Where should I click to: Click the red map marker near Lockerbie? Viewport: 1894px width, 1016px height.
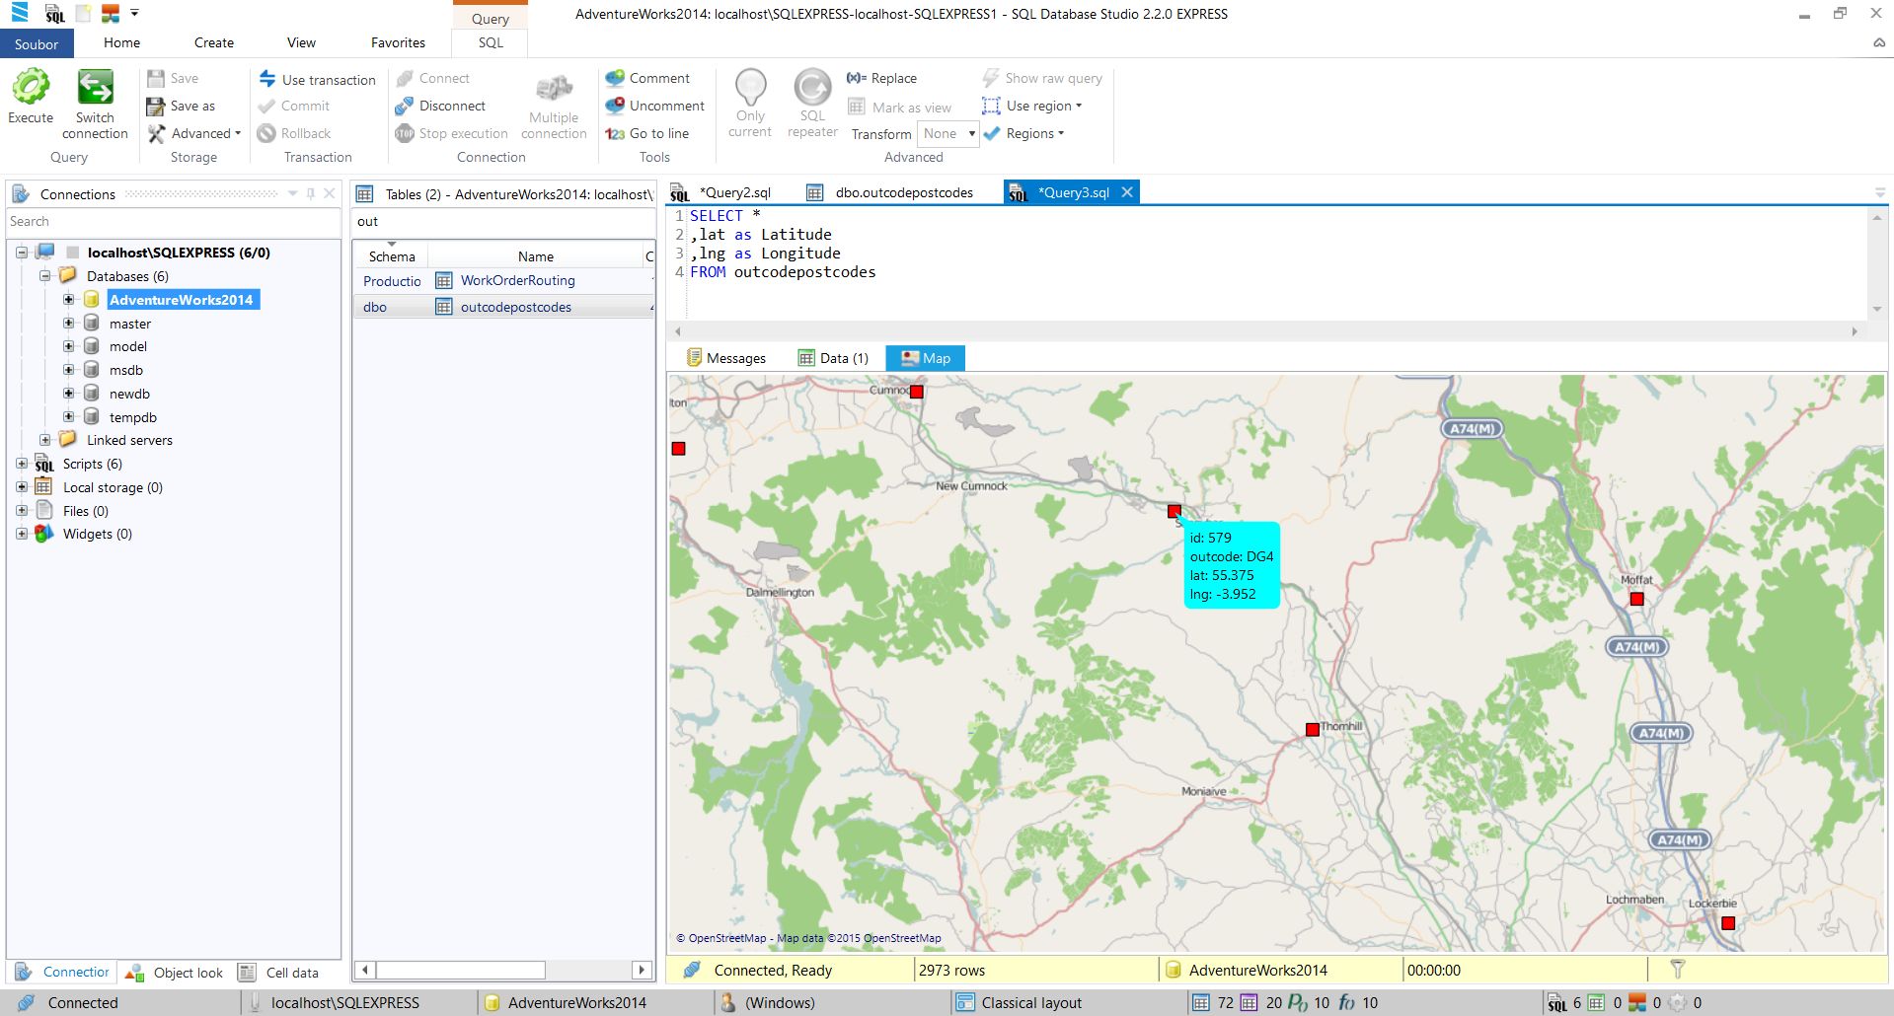[1727, 923]
